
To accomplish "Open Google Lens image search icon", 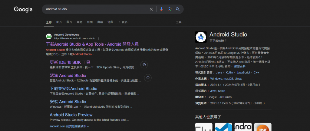I will [x=170, y=9].
